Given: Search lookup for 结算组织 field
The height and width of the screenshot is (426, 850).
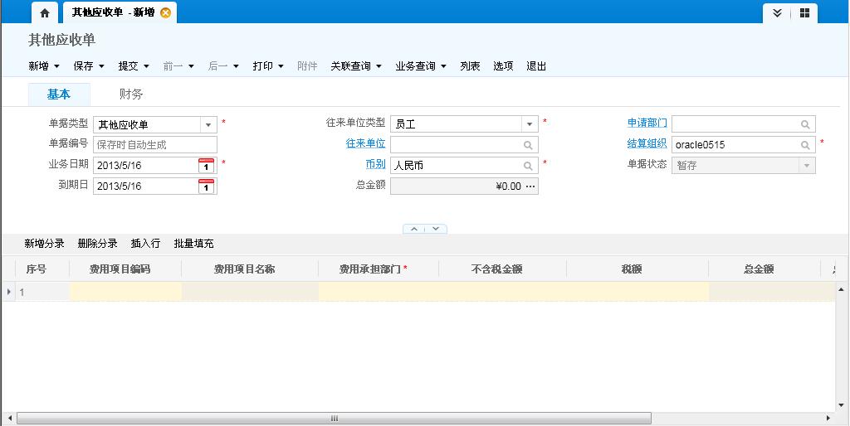Looking at the screenshot, I should coord(805,145).
